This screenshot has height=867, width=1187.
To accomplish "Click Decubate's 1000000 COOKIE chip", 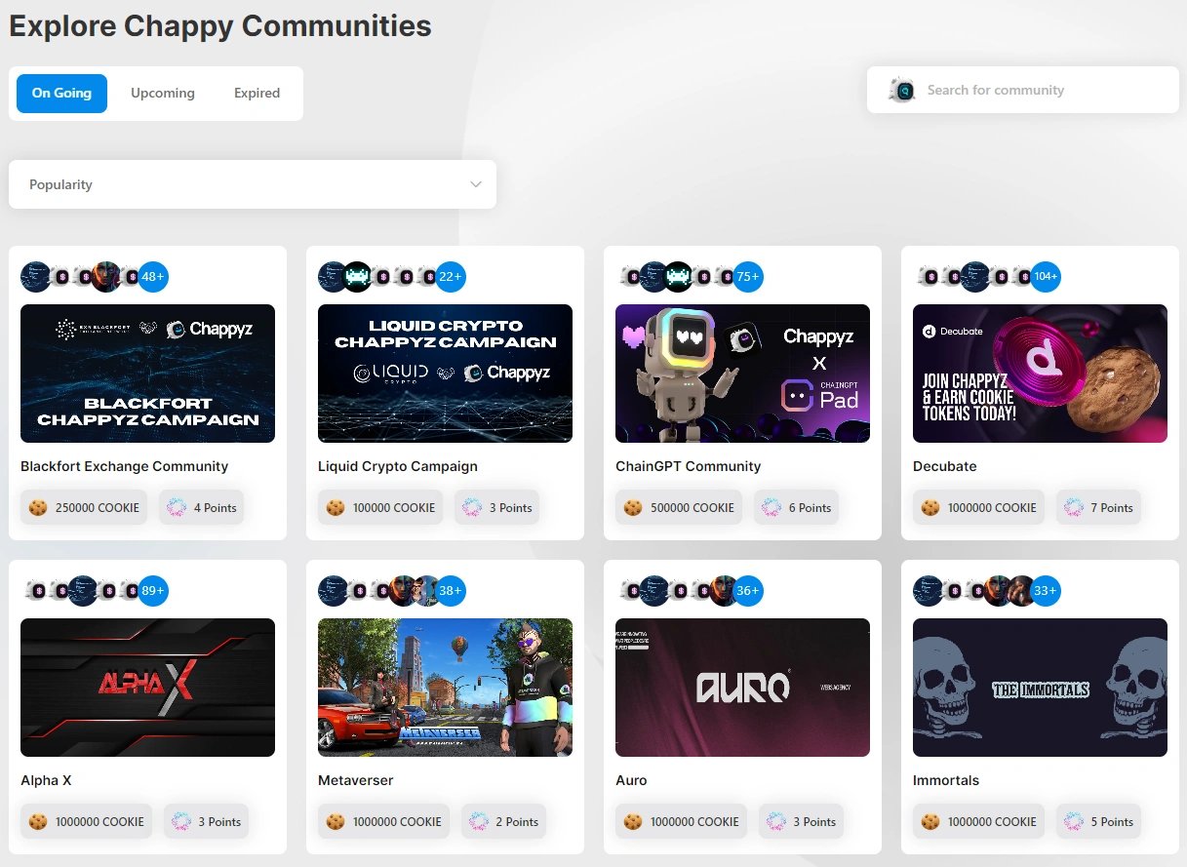I will point(978,507).
